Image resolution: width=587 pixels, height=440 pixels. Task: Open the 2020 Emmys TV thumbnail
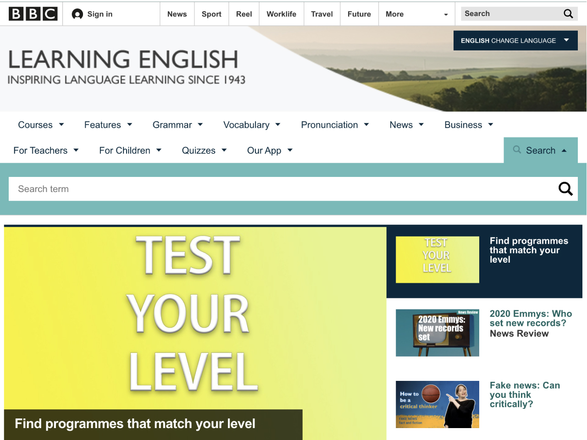437,333
